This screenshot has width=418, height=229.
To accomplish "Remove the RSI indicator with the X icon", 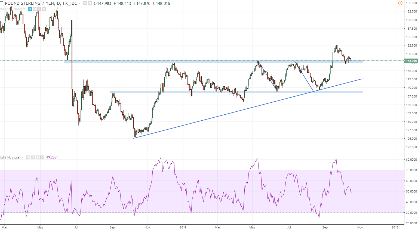I will [42, 157].
